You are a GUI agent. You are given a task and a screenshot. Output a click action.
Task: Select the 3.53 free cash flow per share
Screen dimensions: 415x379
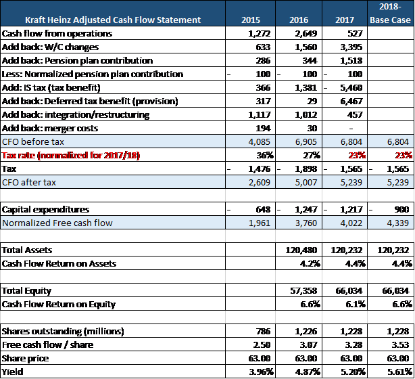[x=400, y=344]
